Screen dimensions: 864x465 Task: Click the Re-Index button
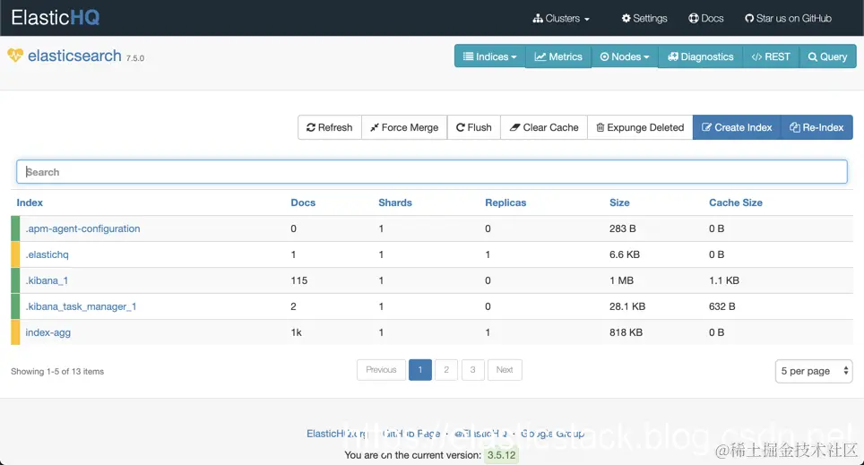816,127
